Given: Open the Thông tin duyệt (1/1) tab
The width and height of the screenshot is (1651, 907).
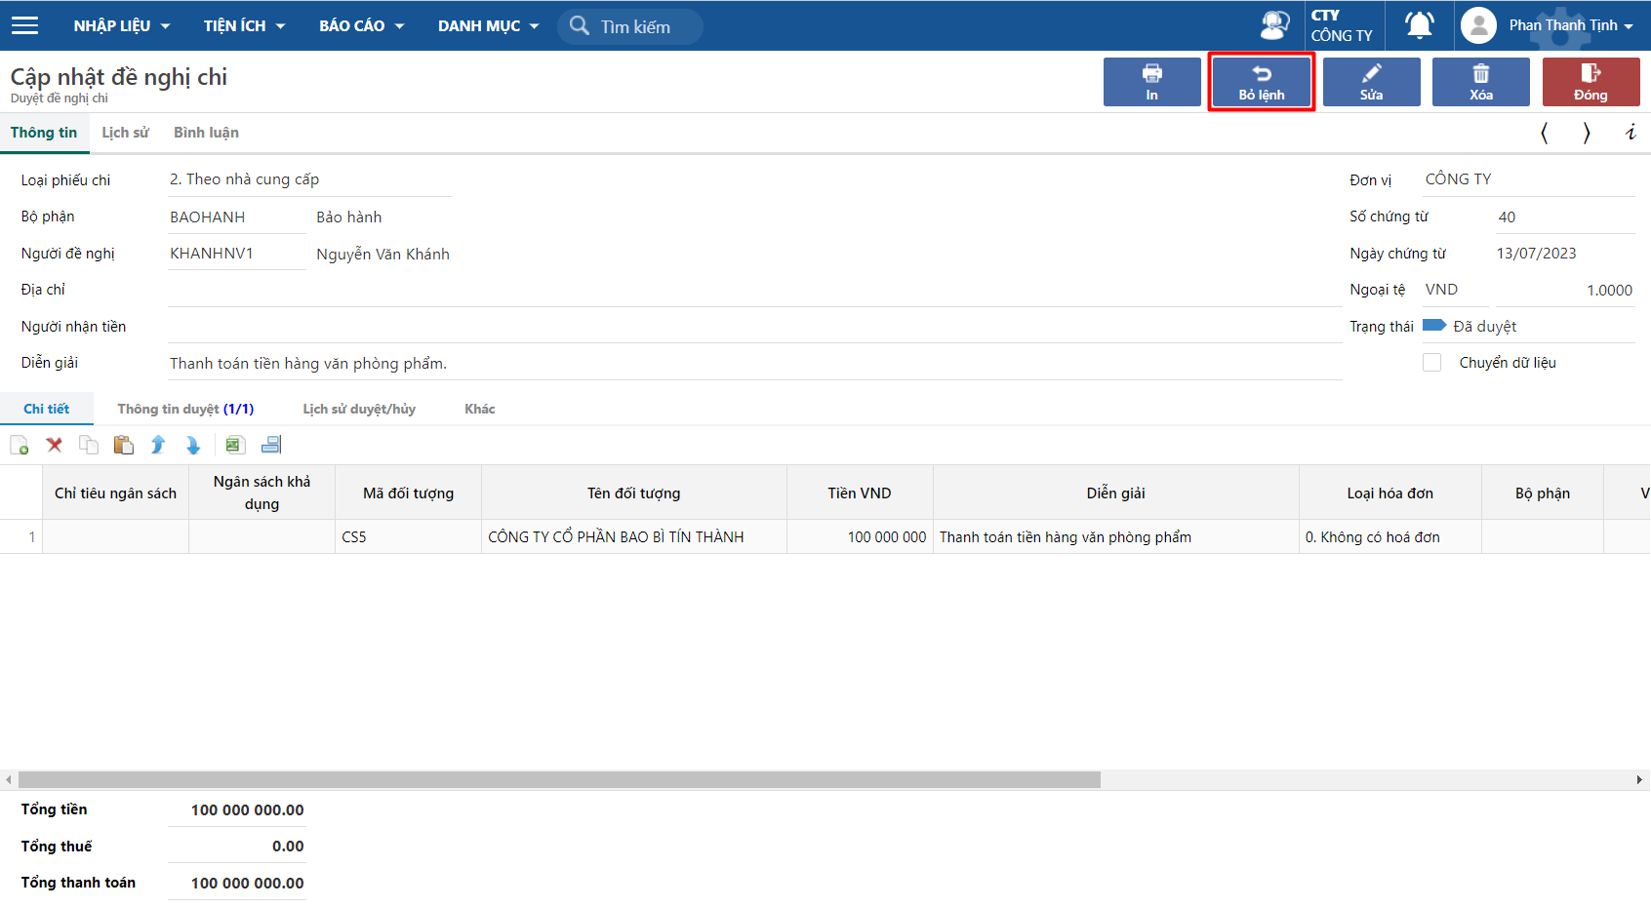Looking at the screenshot, I should tap(185, 409).
